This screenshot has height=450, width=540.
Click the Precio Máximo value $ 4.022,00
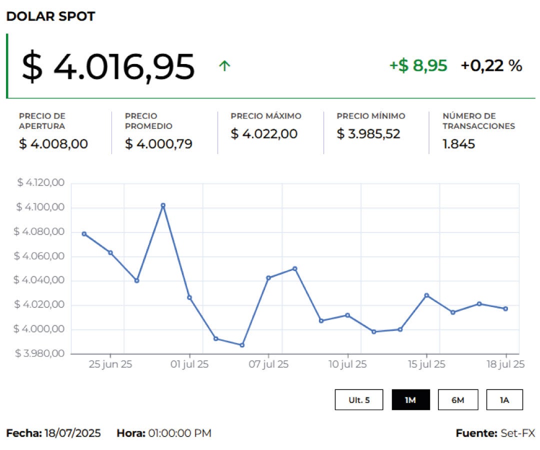tap(264, 134)
